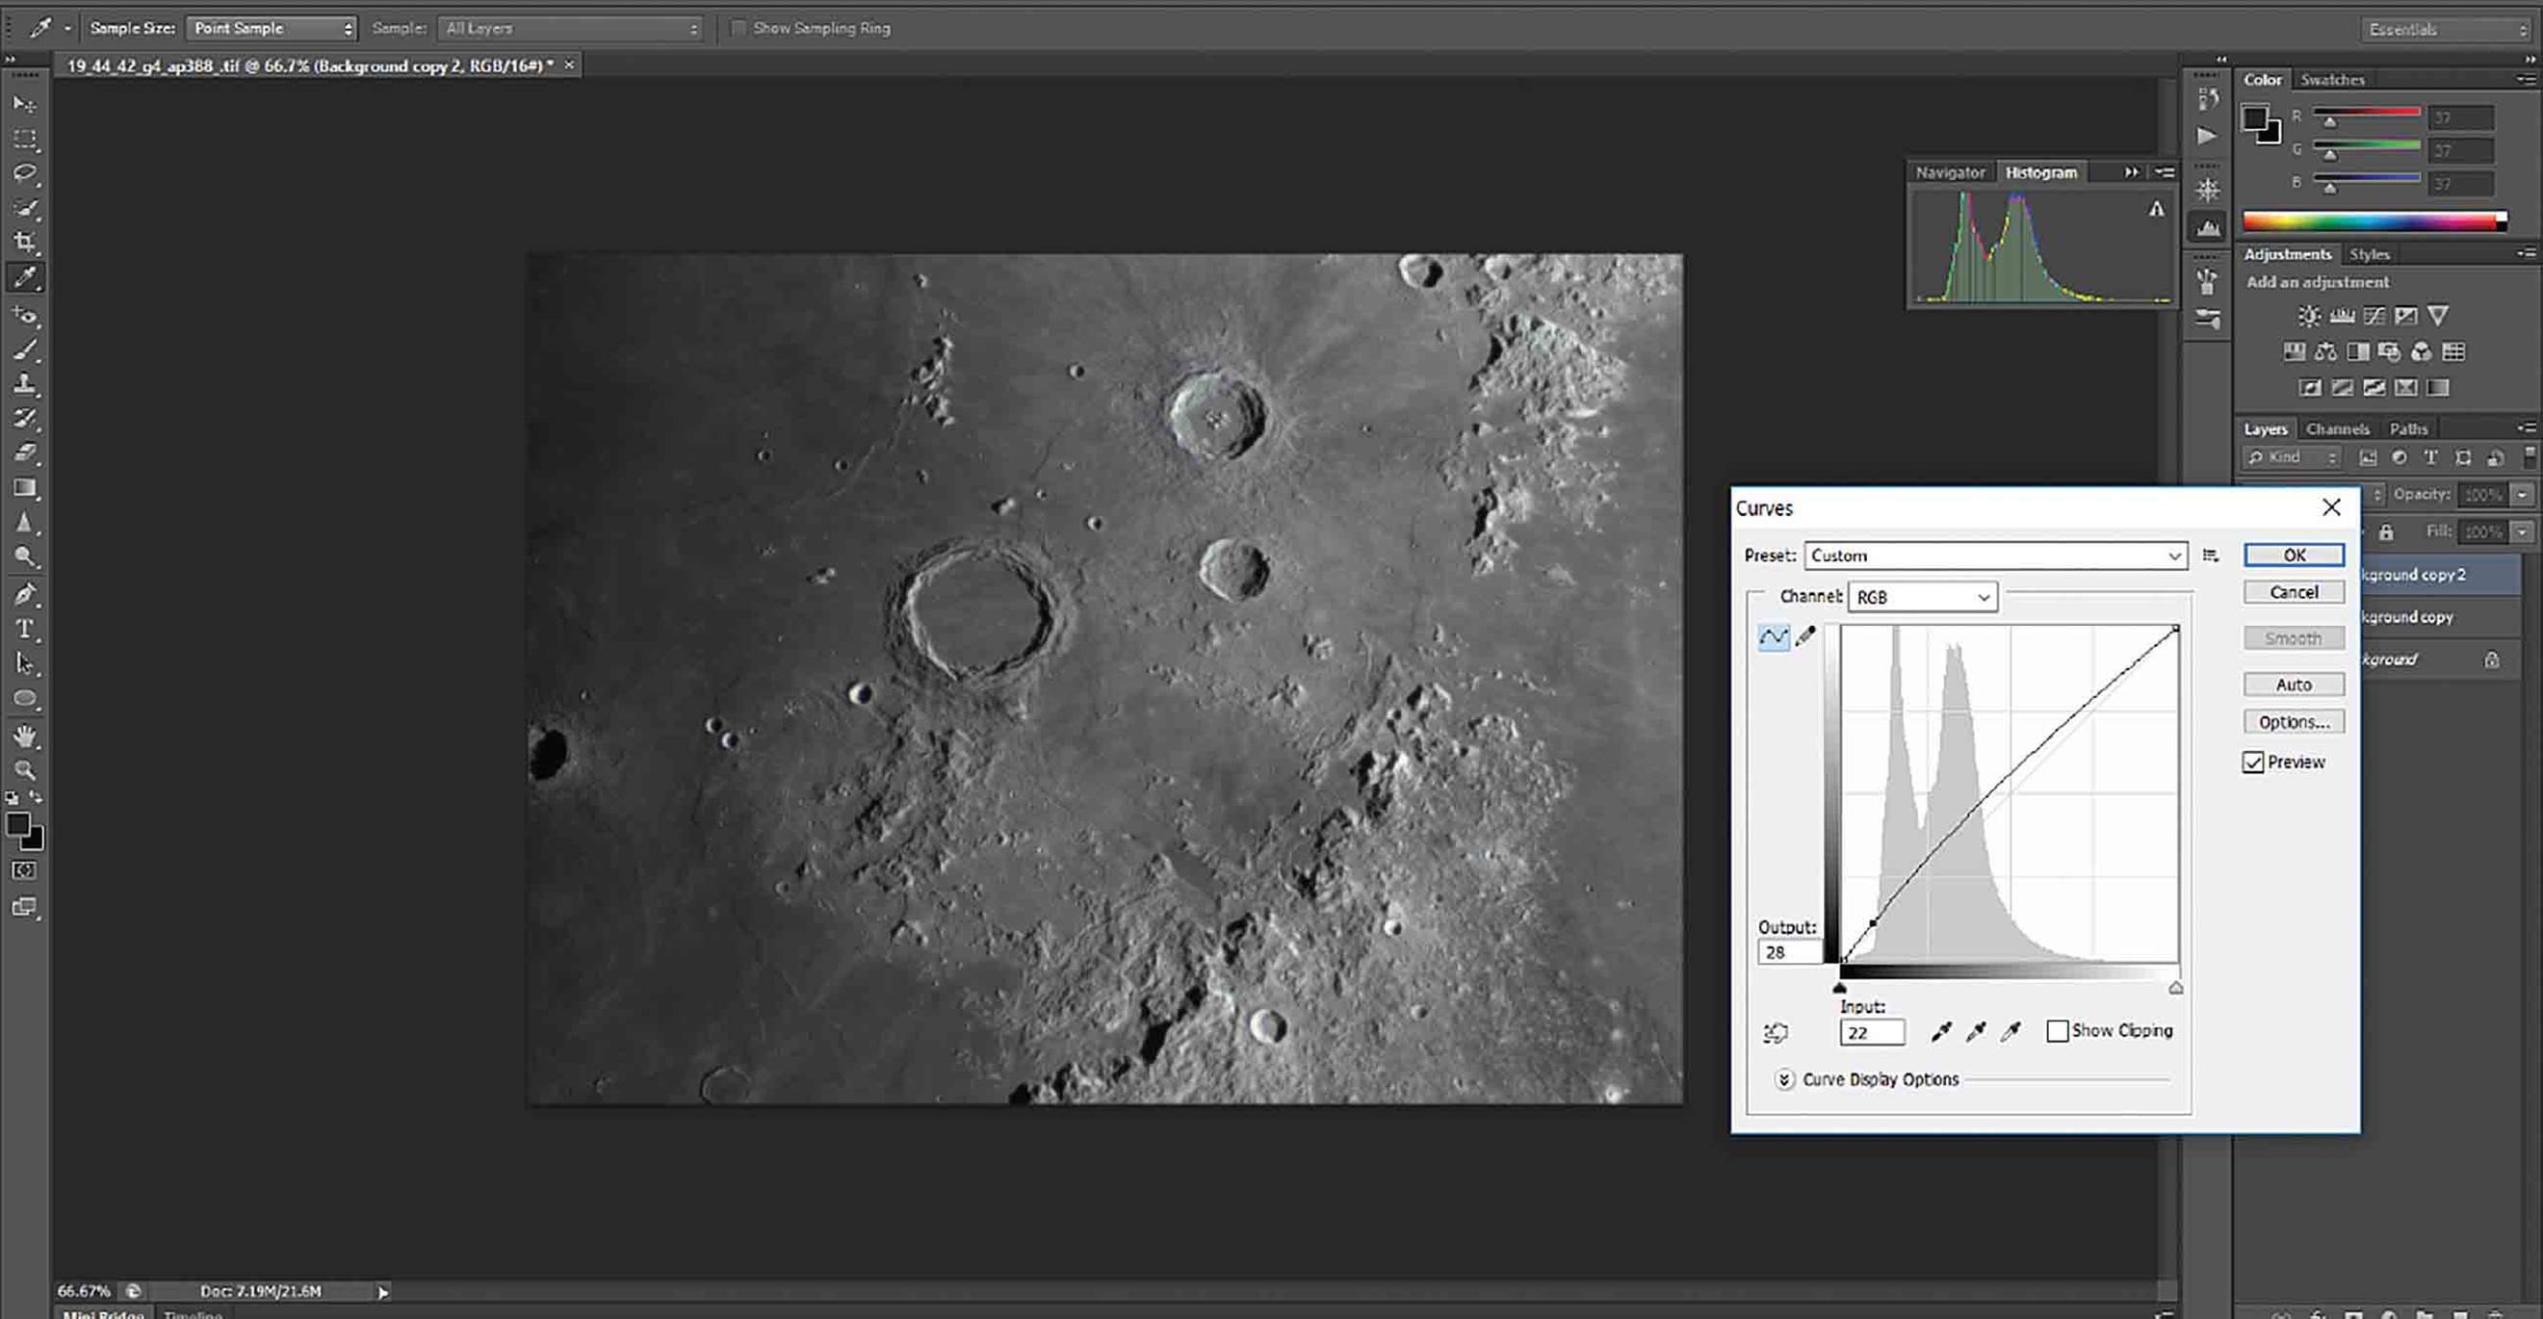Choose the pencil draw-curve icon in Curves
This screenshot has height=1319, width=2543.
(x=1805, y=636)
